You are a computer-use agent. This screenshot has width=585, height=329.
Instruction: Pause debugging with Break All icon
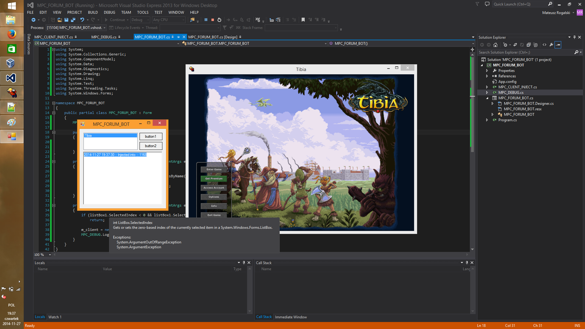206,20
